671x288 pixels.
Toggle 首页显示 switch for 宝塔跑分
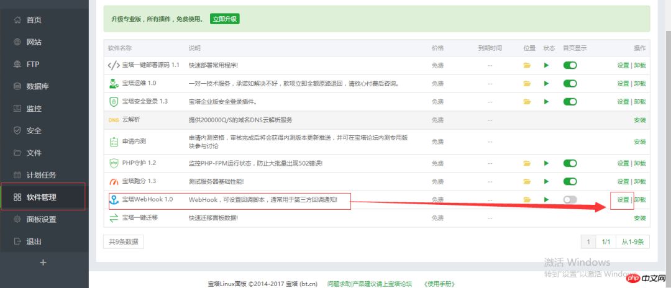coord(570,182)
